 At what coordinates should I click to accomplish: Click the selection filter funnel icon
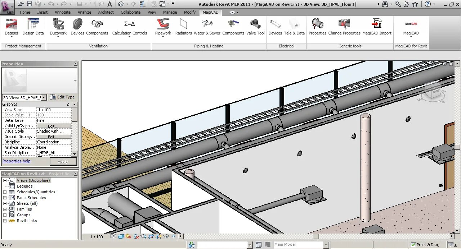click(451, 245)
